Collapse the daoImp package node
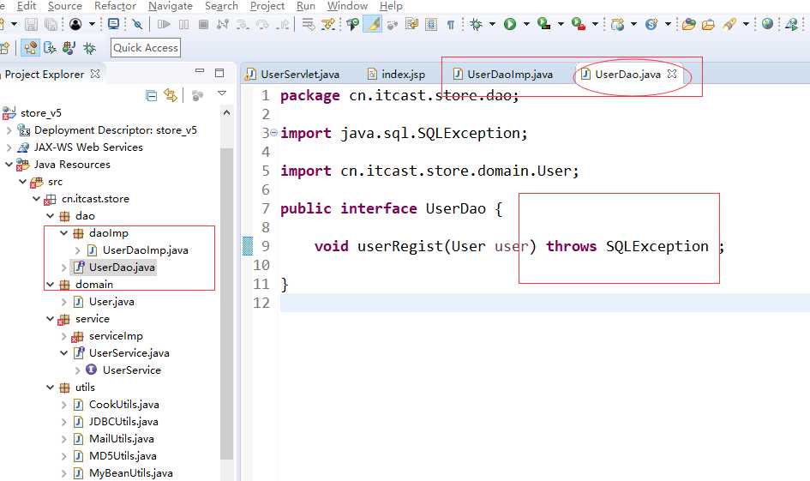This screenshot has height=481, width=810. point(64,233)
